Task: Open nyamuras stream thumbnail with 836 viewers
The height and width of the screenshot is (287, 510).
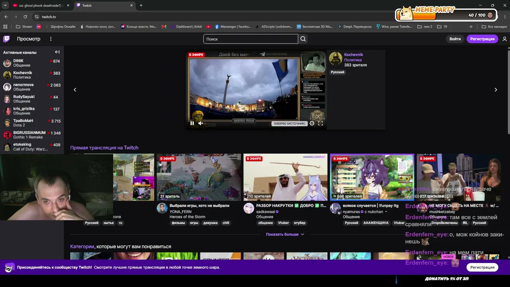Action: tap(372, 177)
